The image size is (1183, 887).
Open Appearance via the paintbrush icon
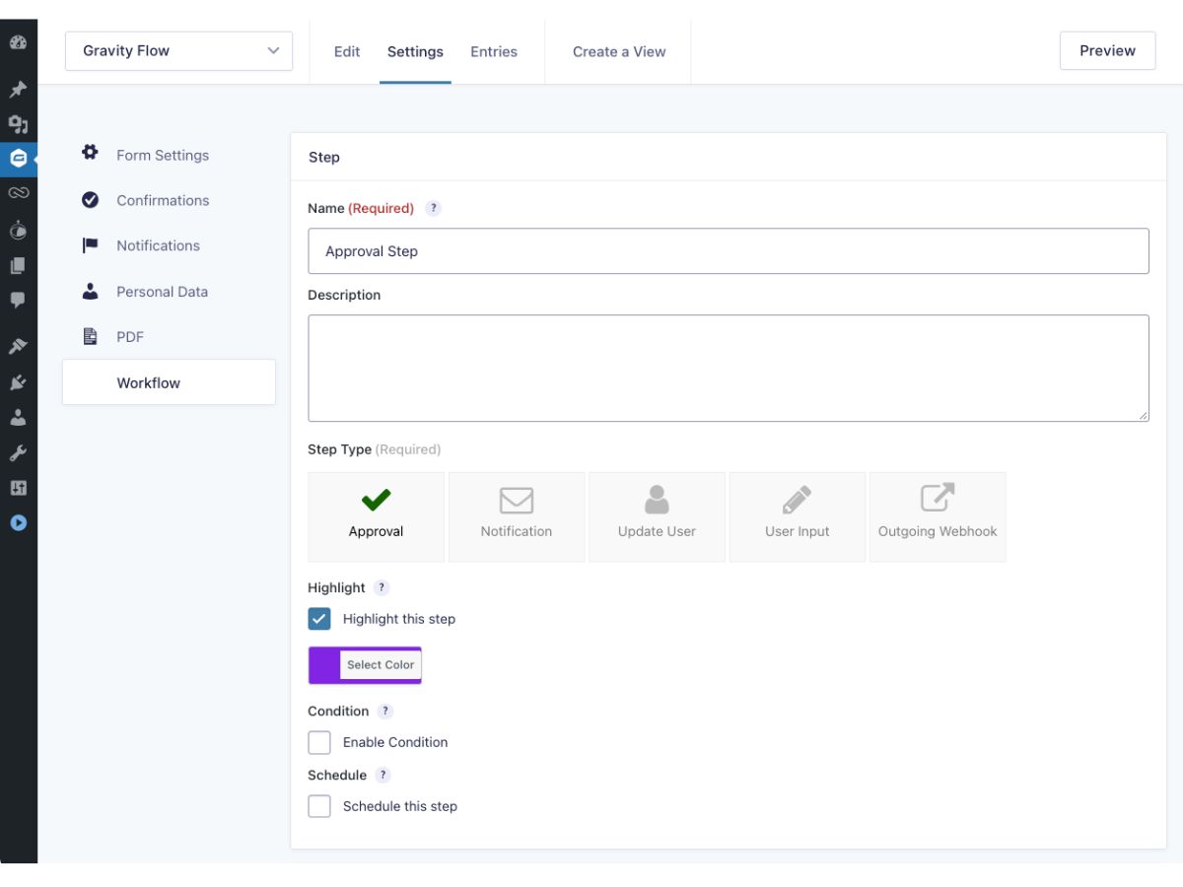coord(18,346)
